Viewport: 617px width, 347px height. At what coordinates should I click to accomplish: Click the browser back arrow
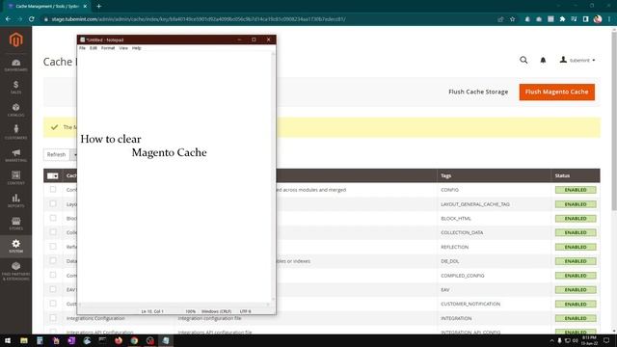[x=8, y=19]
